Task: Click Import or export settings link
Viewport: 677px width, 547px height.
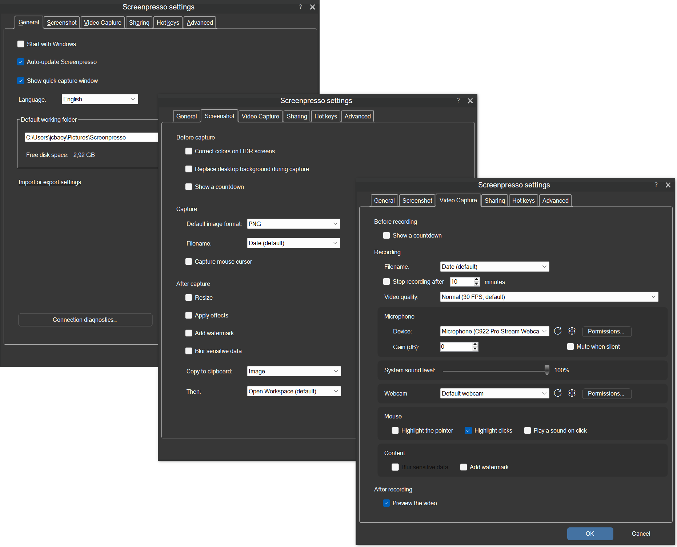Action: [x=50, y=182]
